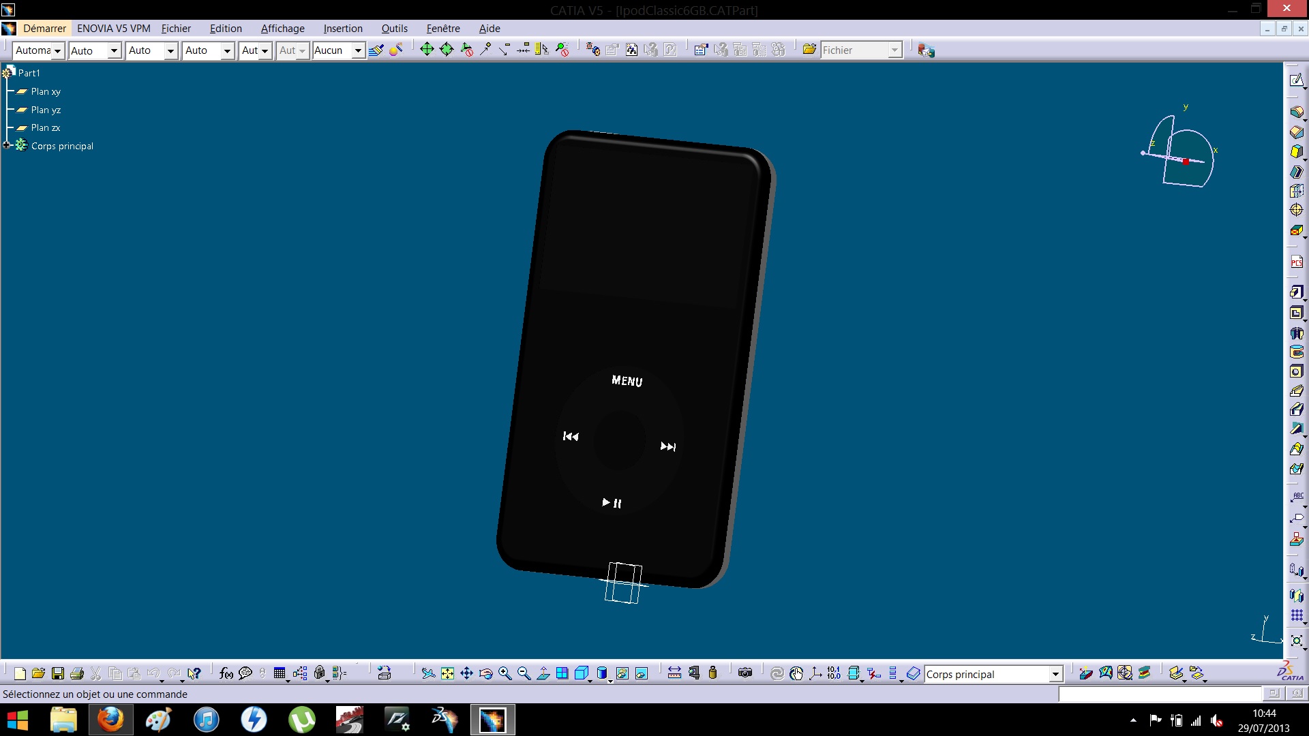Toggle Swap Visible Space view
This screenshot has height=736, width=1309.
[x=642, y=674]
